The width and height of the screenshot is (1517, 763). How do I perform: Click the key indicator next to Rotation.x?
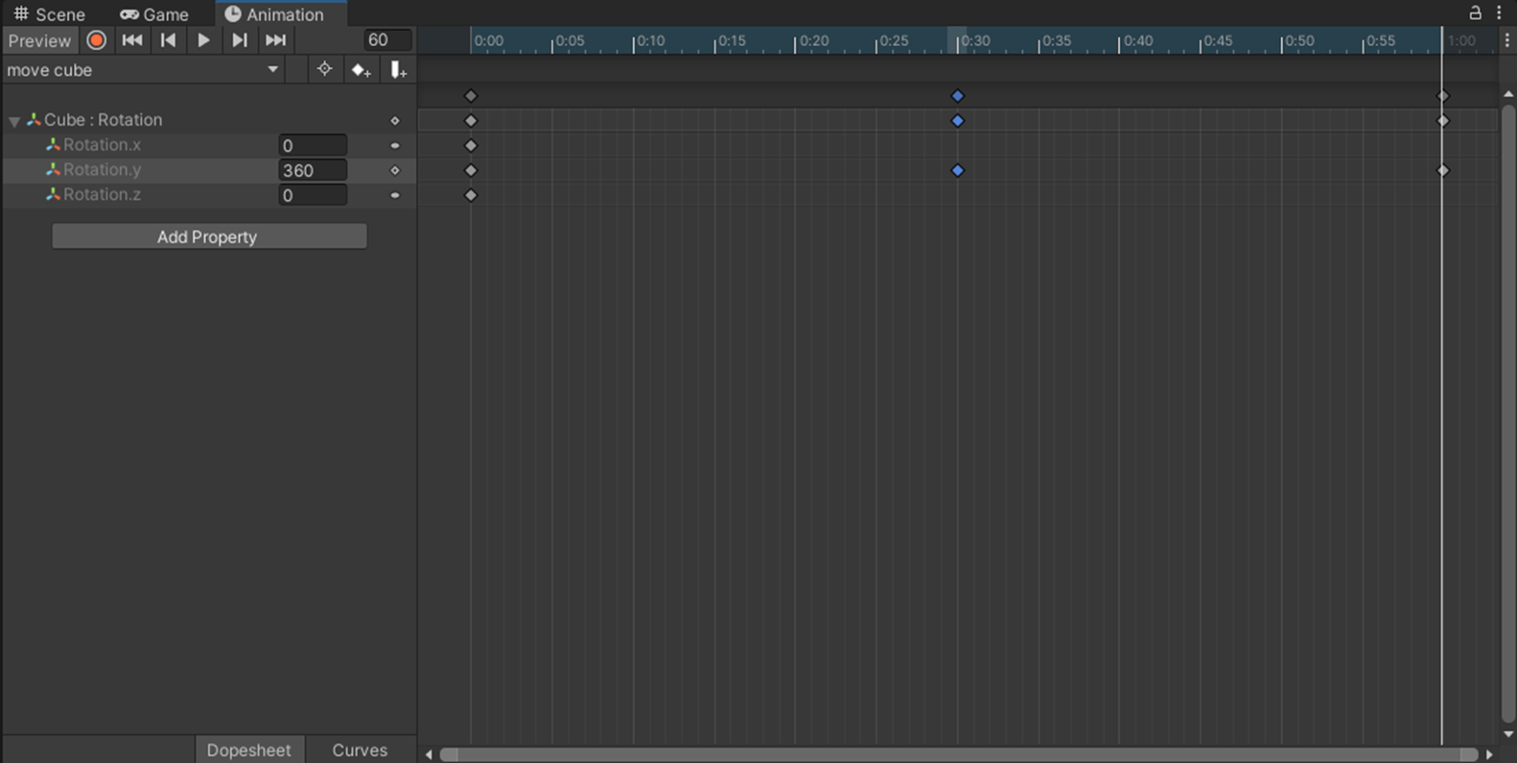coord(395,146)
